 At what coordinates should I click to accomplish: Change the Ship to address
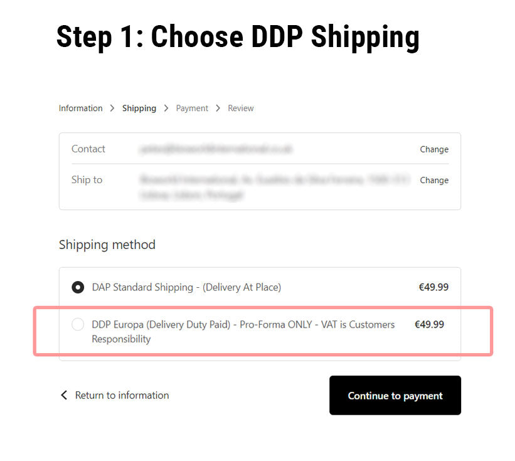(434, 180)
